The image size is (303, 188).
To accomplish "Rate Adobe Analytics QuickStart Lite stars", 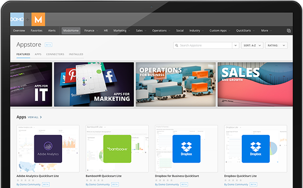I will [25, 180].
